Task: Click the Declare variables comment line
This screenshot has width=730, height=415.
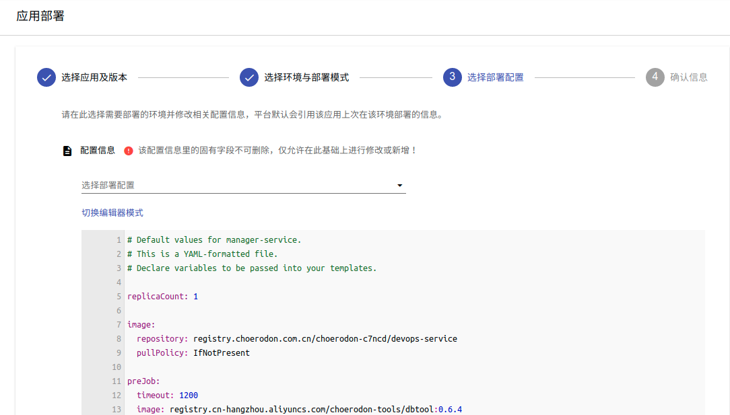Action: click(252, 268)
